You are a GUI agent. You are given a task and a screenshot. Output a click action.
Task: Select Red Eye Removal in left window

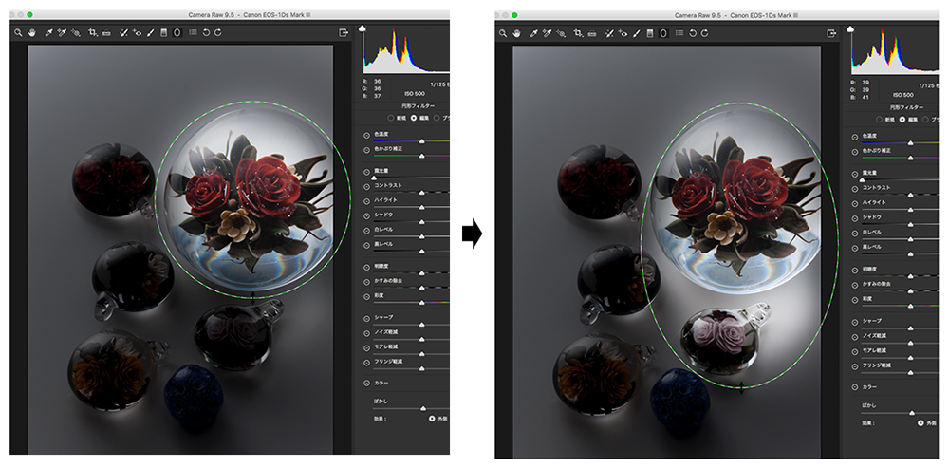coord(137,32)
